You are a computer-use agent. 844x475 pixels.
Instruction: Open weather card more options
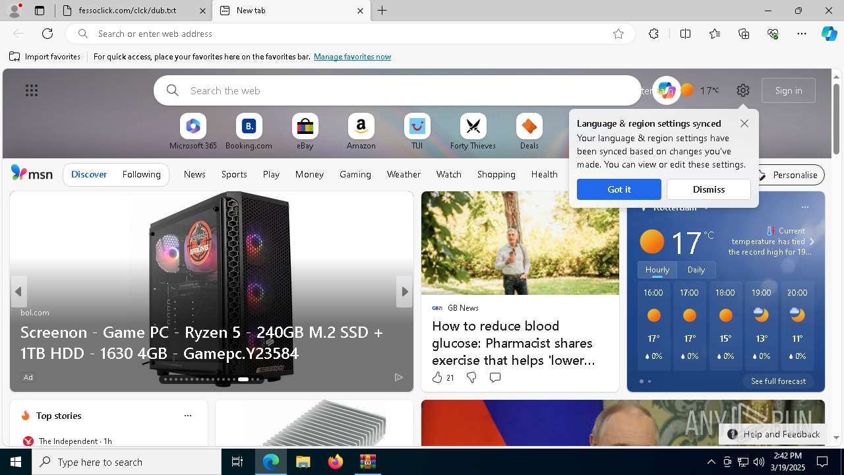point(804,207)
